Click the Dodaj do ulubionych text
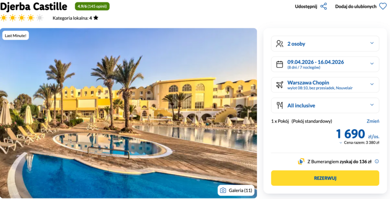 click(356, 6)
